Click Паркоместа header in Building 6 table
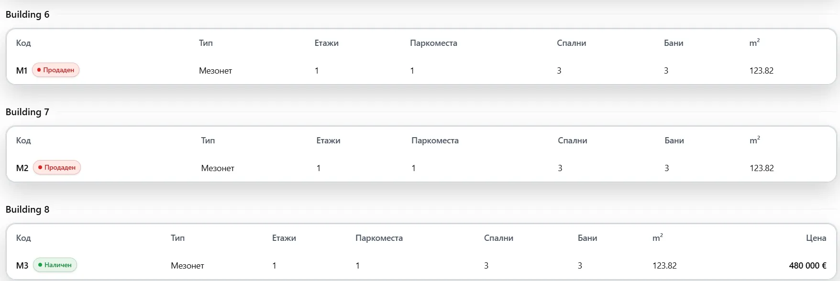 click(433, 43)
